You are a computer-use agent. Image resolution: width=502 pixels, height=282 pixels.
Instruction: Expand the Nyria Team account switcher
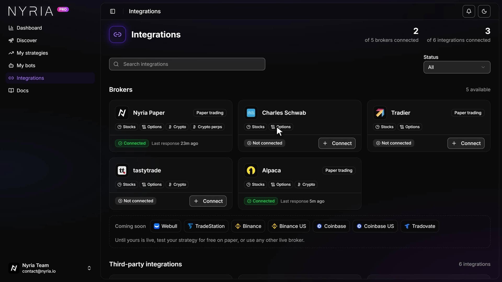89,268
